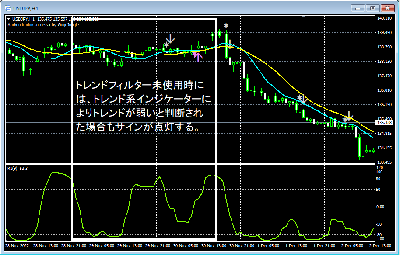This screenshot has height=255, width=400.
Task: Click the 138.790 price scale value
Action: point(384,47)
